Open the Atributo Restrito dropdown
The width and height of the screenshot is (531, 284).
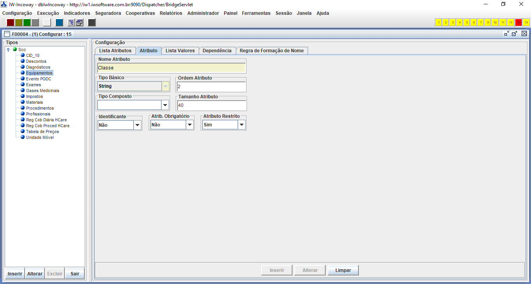pyautogui.click(x=242, y=125)
